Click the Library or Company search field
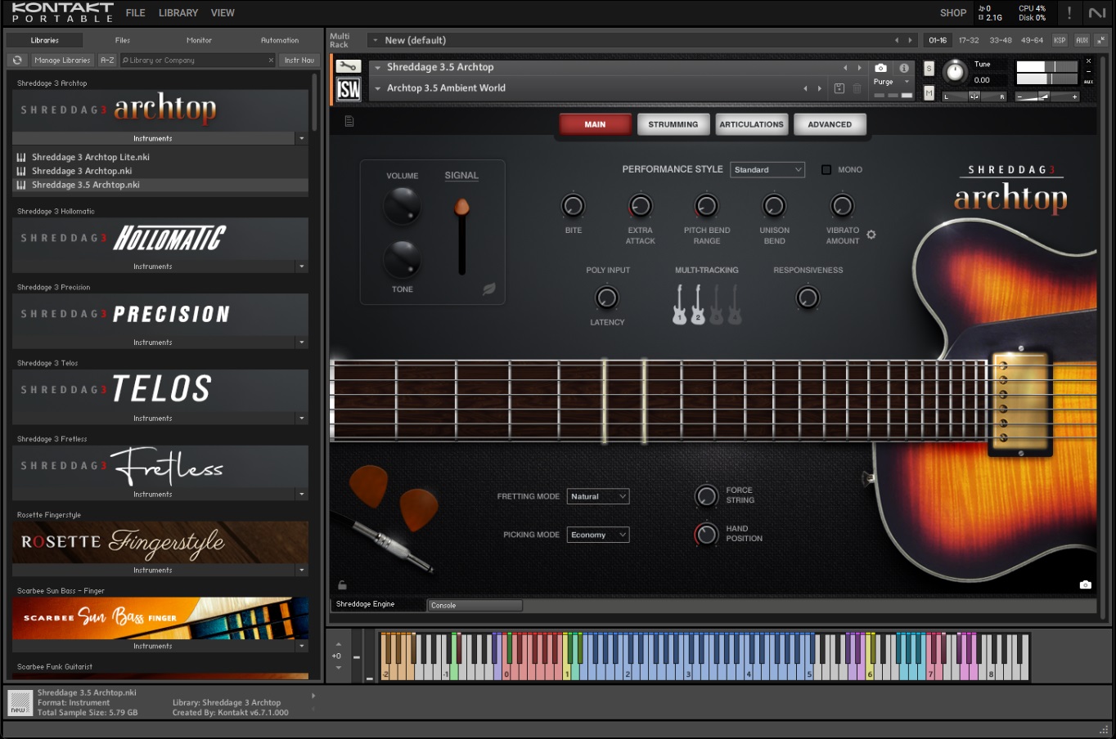The width and height of the screenshot is (1116, 739). tap(196, 60)
